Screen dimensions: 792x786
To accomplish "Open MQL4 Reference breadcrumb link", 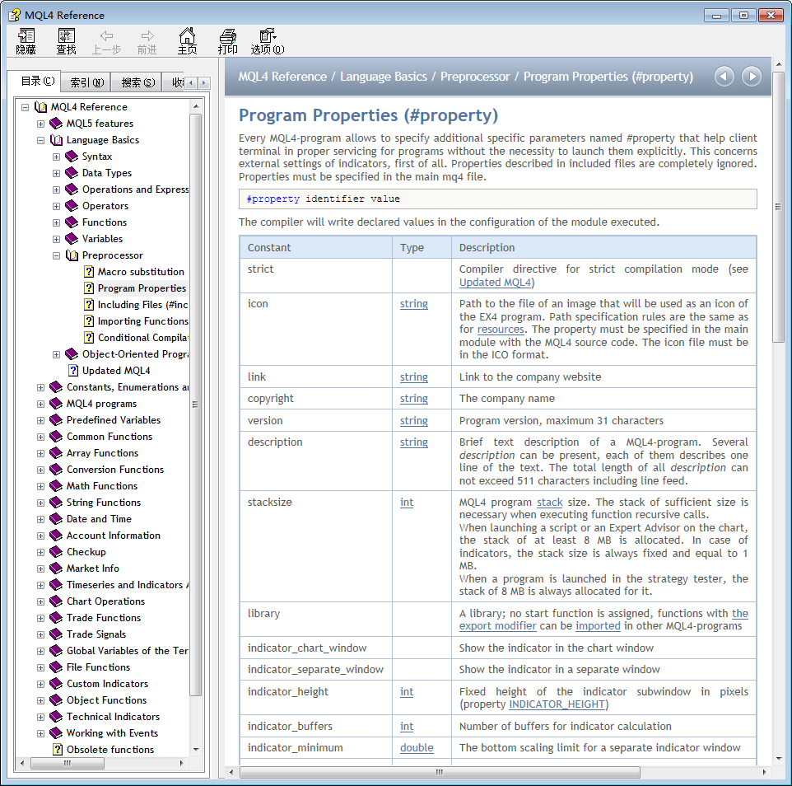I will point(282,77).
